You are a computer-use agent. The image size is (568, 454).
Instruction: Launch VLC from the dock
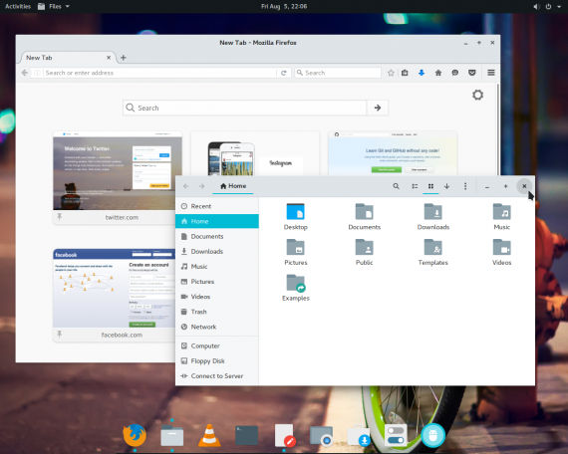pos(209,435)
